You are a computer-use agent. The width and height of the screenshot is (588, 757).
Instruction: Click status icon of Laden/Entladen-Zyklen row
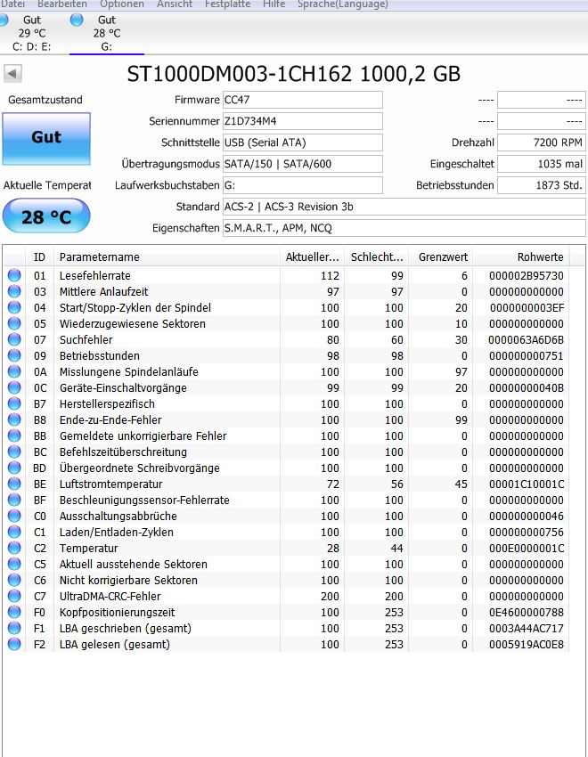click(14, 532)
